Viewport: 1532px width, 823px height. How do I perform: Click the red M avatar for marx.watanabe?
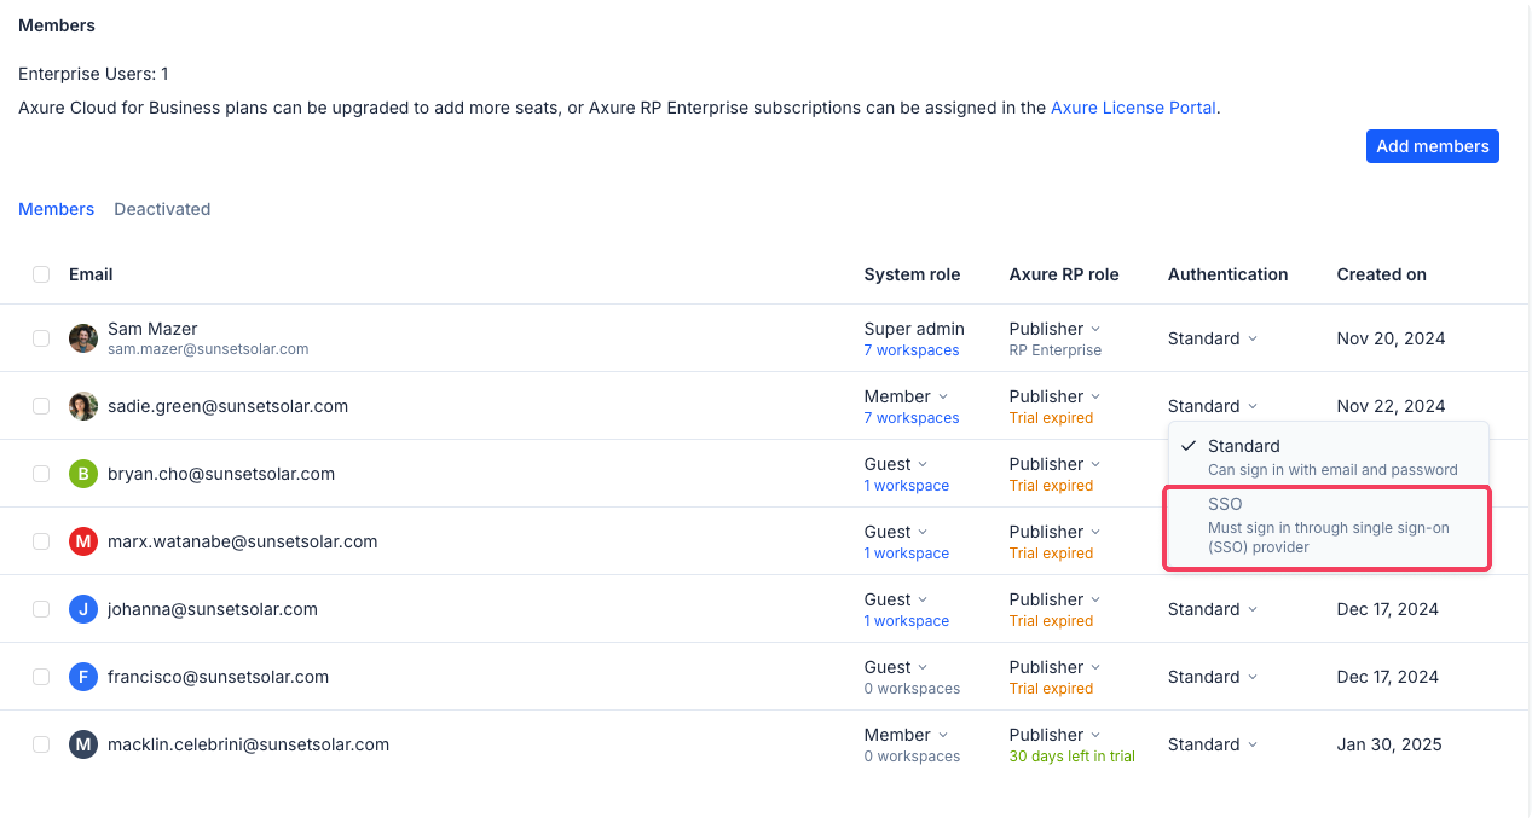click(x=83, y=541)
